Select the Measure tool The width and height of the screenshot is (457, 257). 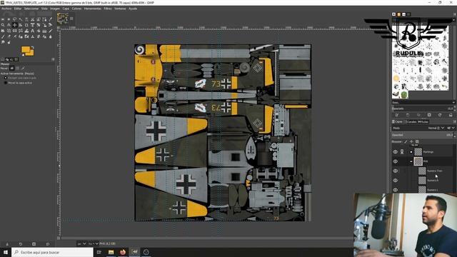[x=9, y=25]
